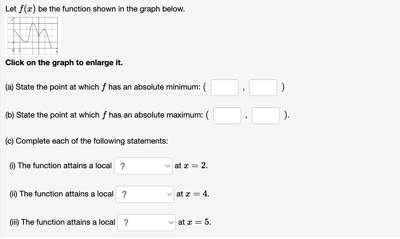This screenshot has height=239, width=400.
Task: Click the chevron on the x = 5 dropdown
Action: [171, 222]
